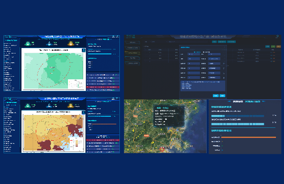Click upper segmented cyan bar beside satellite map
Screen dimensions: 284x184
point(237,116)
